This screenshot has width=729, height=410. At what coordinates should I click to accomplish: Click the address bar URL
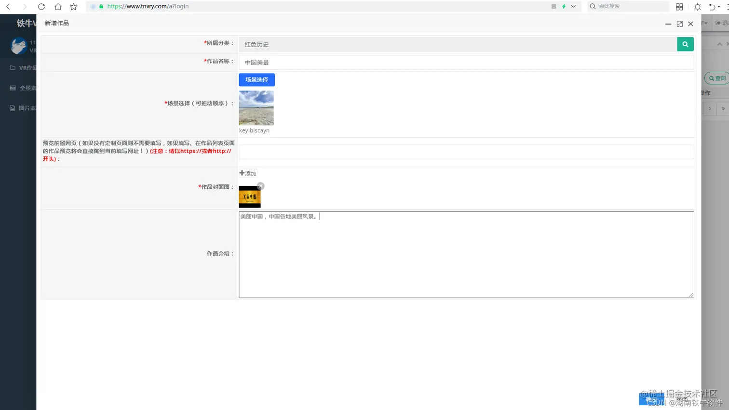click(148, 6)
